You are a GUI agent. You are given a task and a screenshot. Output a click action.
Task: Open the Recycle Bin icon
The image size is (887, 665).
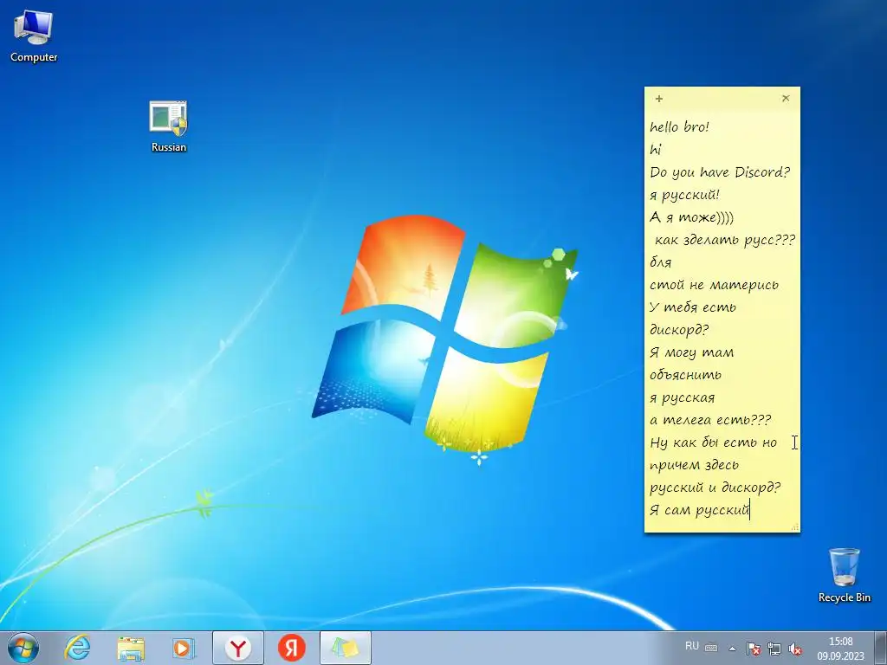click(844, 575)
